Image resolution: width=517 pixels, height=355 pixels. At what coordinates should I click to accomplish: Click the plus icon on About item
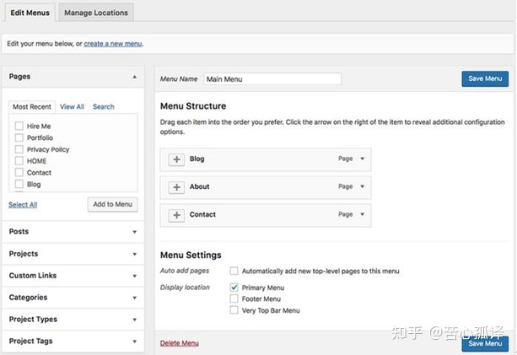tap(176, 187)
